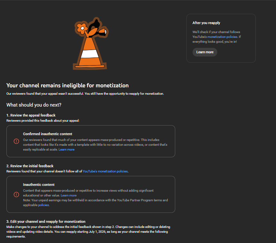Click warning icon beside Confirmed inauthentic content
276x243 pixels.
pos(16,141)
